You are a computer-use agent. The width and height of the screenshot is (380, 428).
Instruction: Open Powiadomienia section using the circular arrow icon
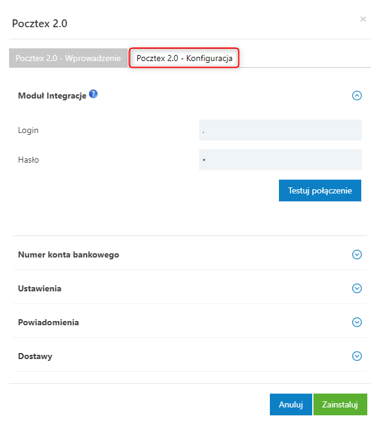pyautogui.click(x=357, y=322)
